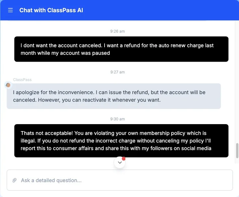
Task: Click the paperclip attach file icon
Action: pyautogui.click(x=15, y=180)
